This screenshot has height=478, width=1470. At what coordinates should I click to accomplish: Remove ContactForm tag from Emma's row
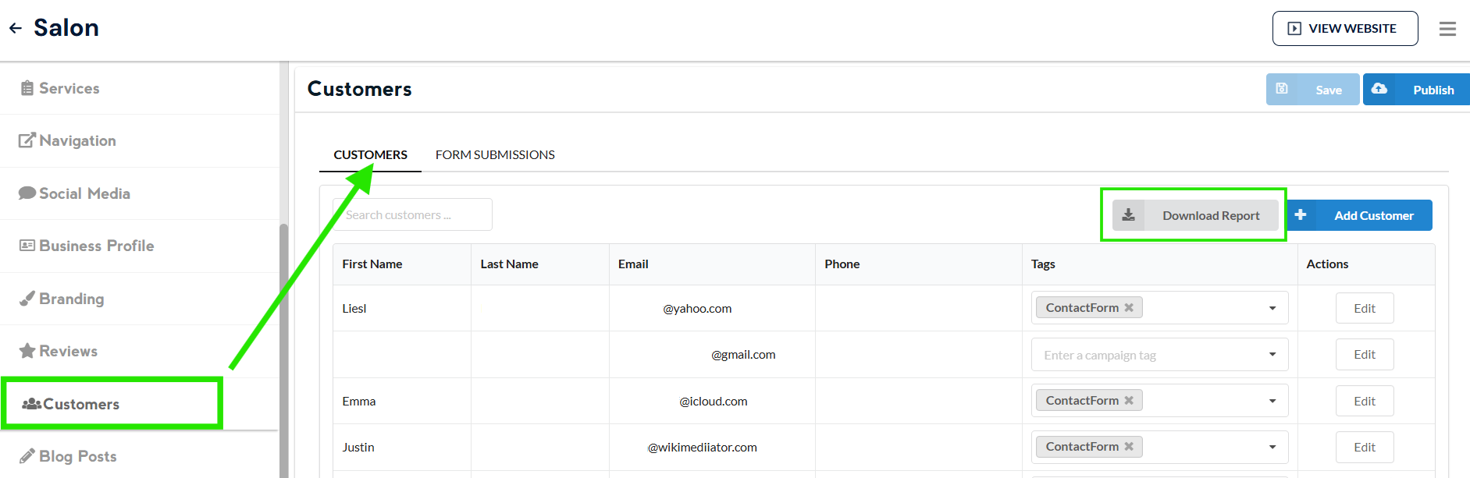(x=1129, y=401)
